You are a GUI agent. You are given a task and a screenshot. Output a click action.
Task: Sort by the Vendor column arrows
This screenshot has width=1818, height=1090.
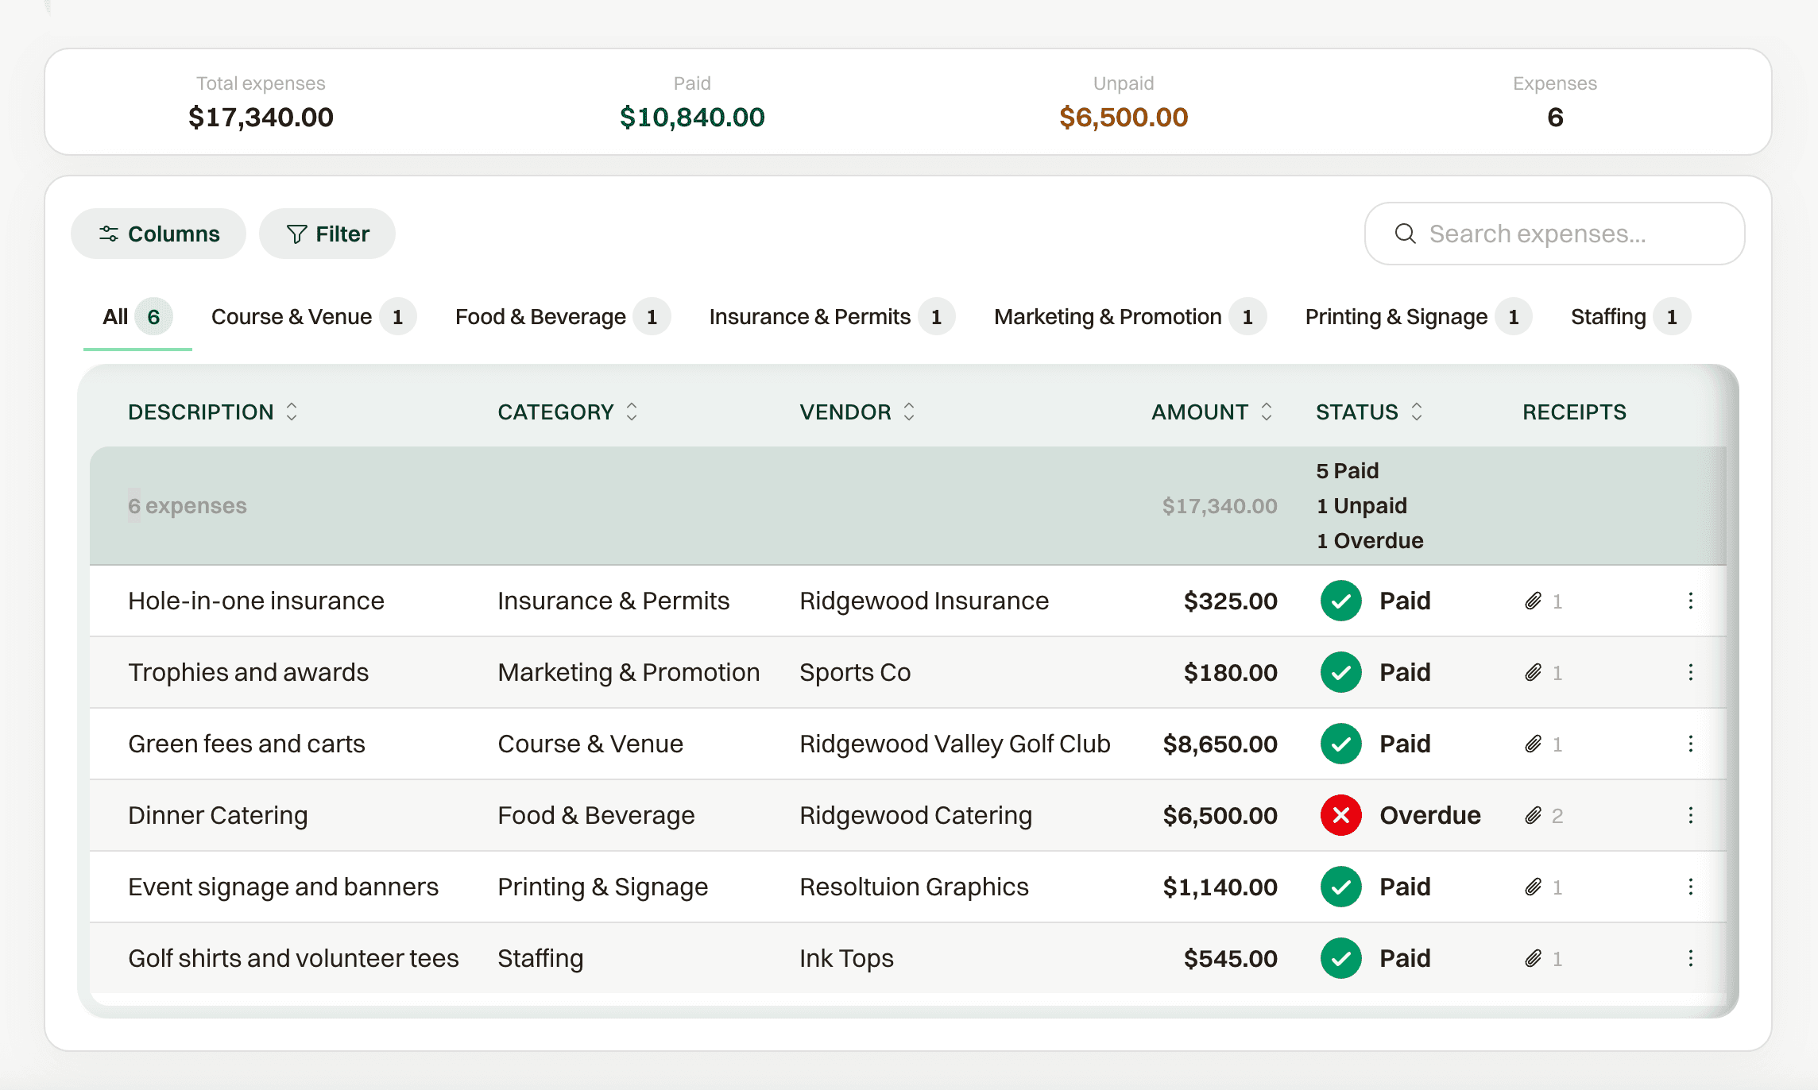[909, 412]
